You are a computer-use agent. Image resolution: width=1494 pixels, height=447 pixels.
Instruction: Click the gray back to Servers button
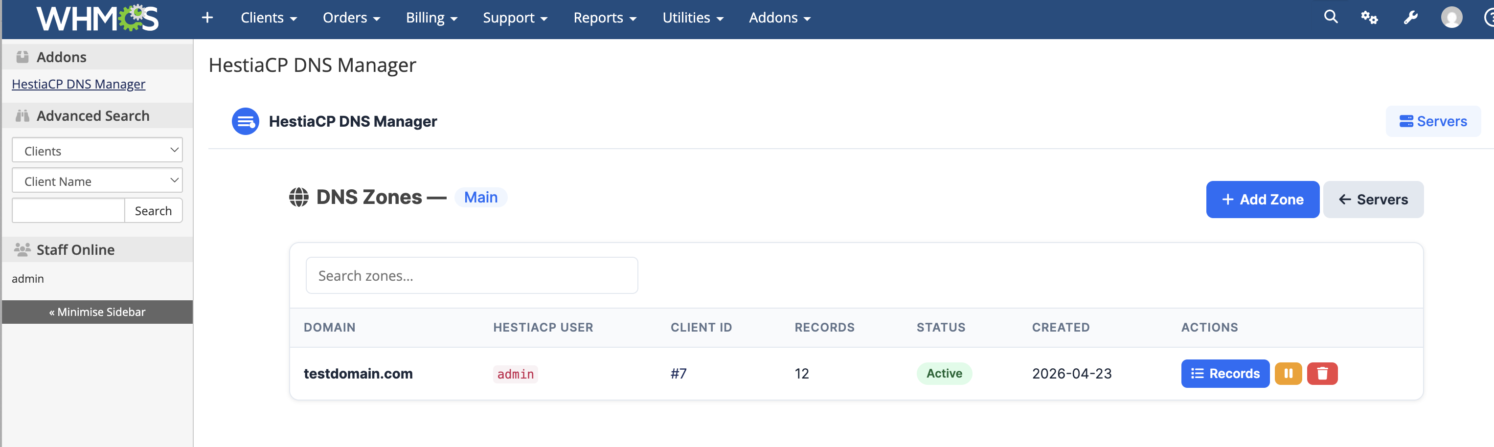click(x=1373, y=200)
